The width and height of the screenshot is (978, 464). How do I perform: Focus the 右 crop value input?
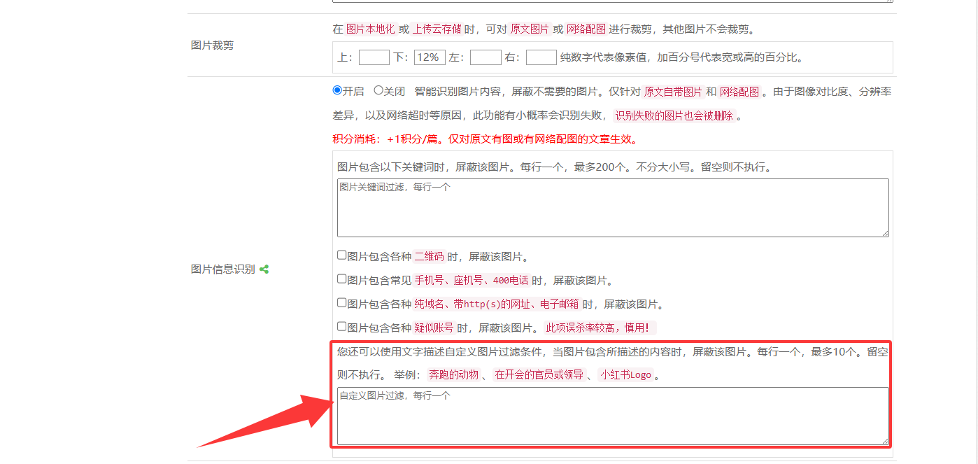(541, 57)
